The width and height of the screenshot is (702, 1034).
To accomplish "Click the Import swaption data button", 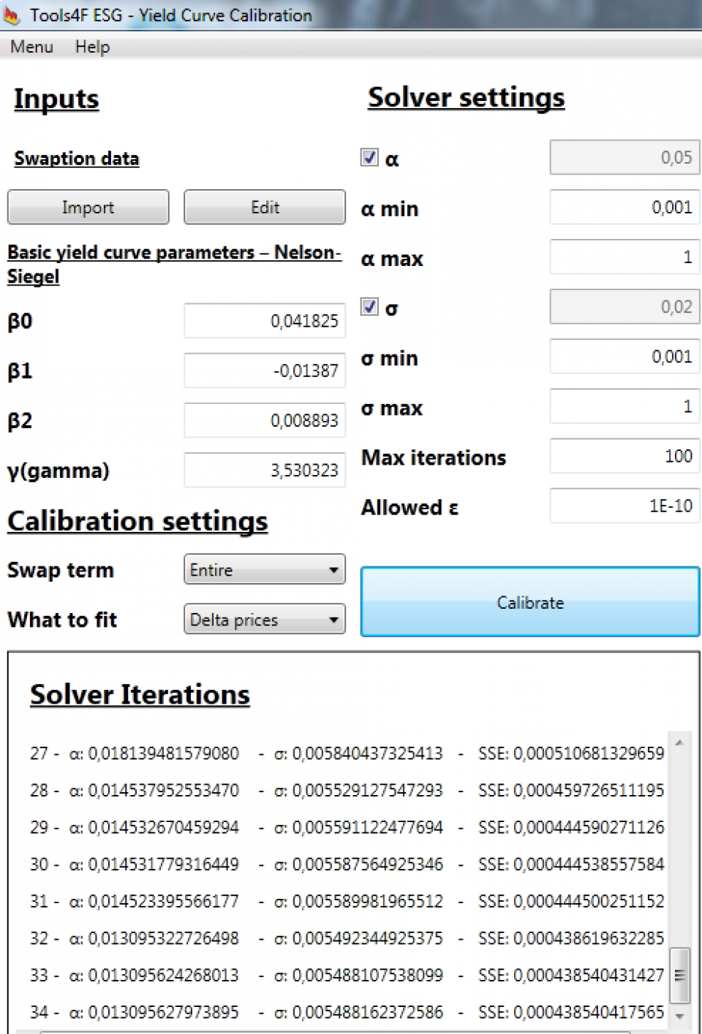I will [x=88, y=208].
